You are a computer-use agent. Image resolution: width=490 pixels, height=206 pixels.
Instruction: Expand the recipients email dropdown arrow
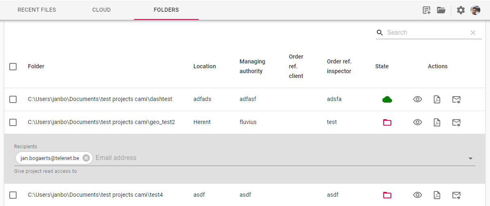471,158
